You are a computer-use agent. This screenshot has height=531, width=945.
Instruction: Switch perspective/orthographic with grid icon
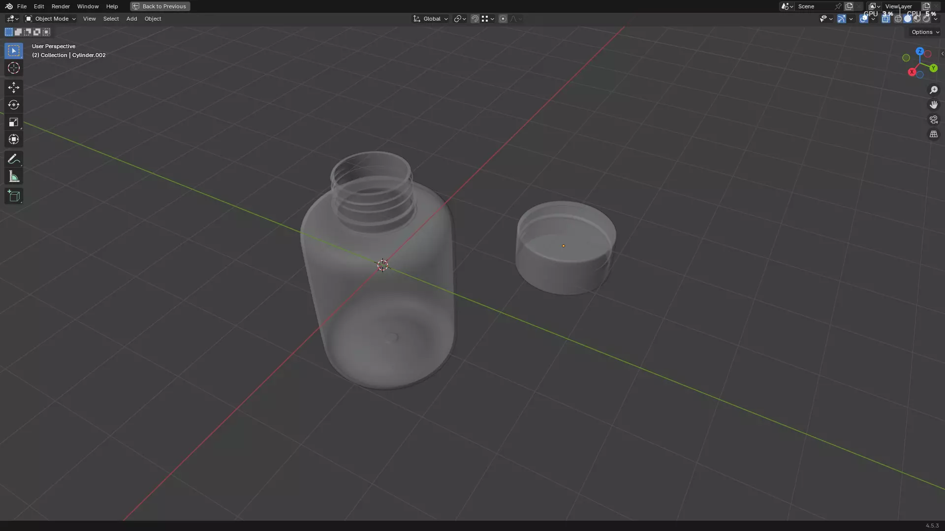click(934, 134)
